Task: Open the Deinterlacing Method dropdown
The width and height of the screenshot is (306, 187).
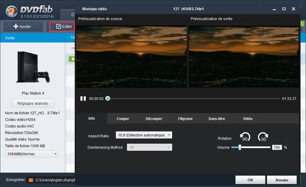Action: (x=150, y=147)
